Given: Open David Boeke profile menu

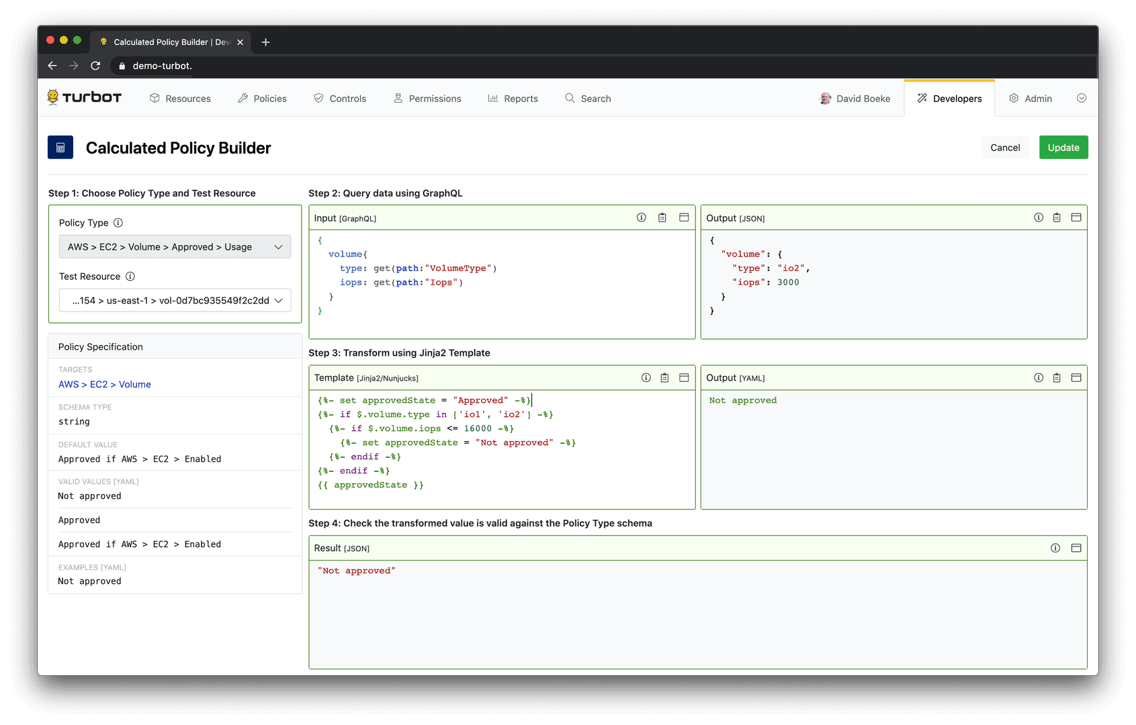Looking at the screenshot, I should point(855,99).
